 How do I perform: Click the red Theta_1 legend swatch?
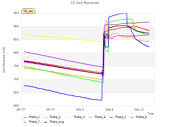25,117
